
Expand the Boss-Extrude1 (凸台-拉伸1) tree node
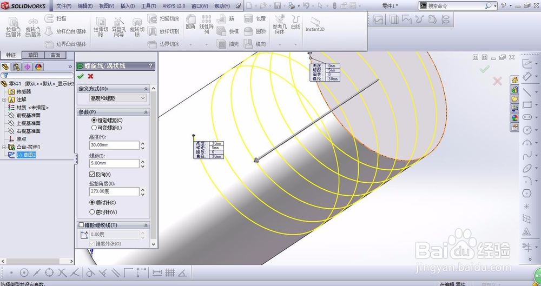(x=4, y=147)
